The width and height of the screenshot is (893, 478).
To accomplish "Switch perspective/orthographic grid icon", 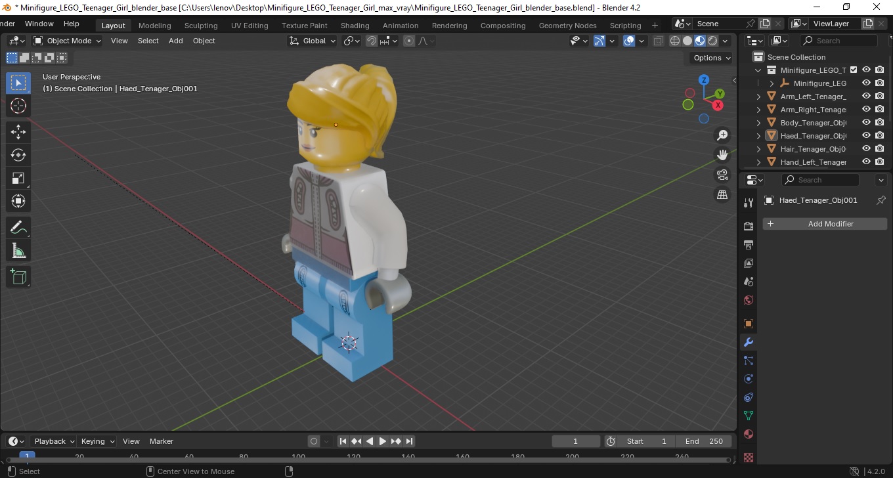I will [x=722, y=194].
